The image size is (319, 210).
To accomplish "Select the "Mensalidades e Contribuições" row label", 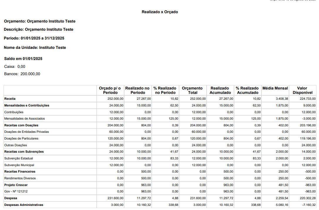I will coord(27,105).
